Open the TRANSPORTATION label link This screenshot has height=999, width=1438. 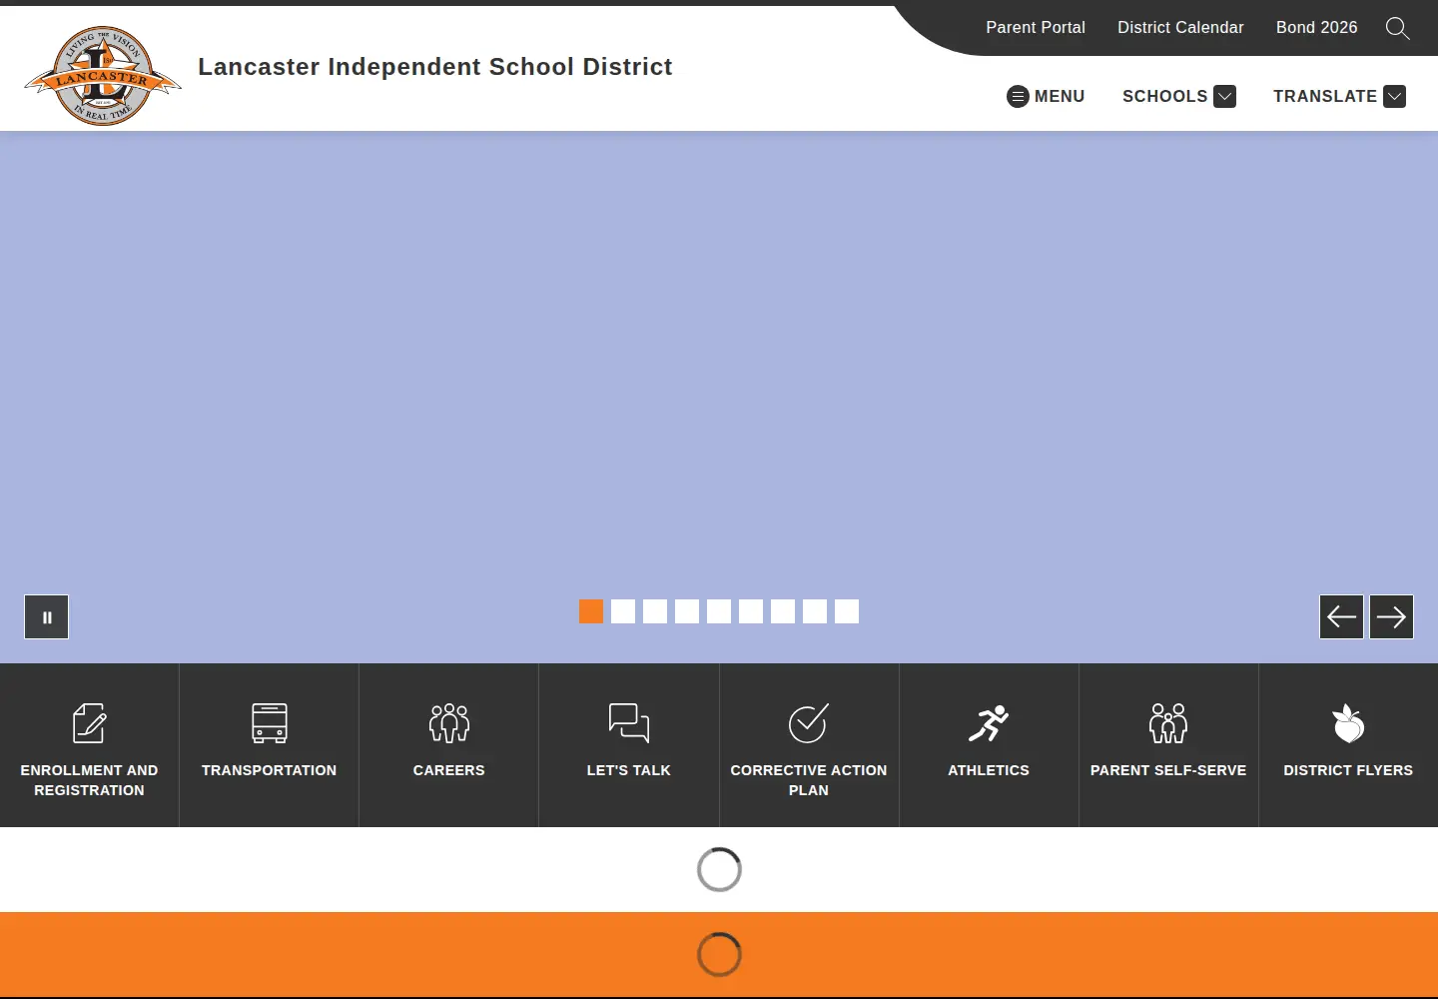(x=270, y=770)
